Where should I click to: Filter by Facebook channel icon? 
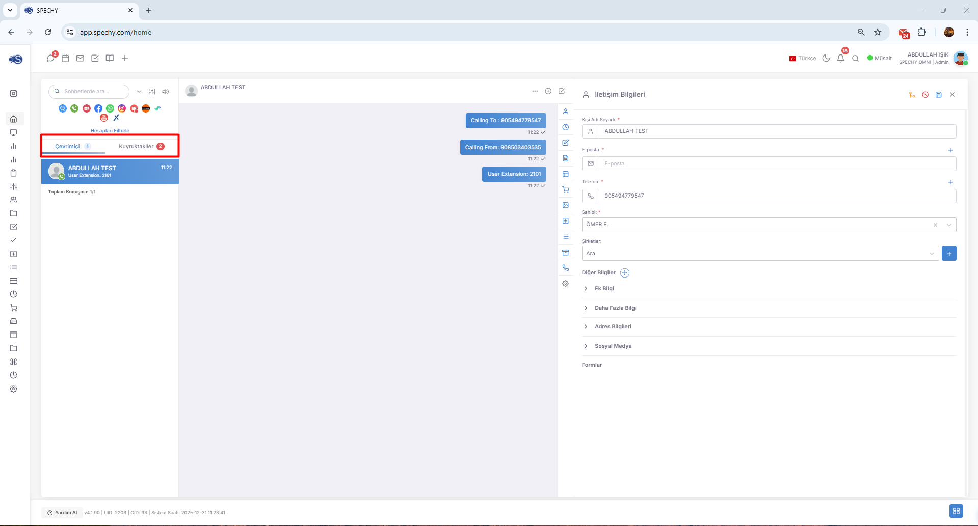(98, 108)
